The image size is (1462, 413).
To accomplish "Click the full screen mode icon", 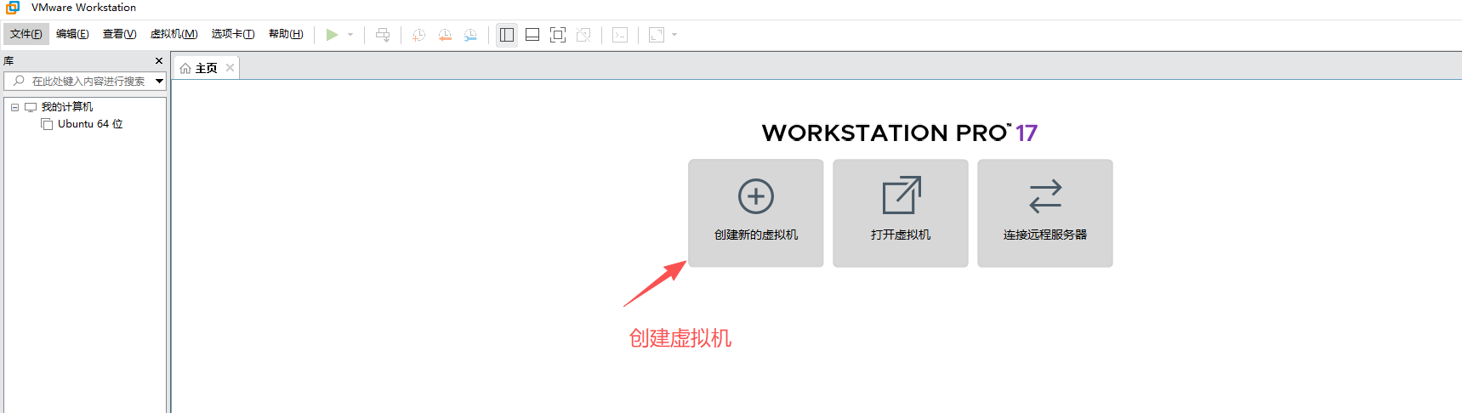I will [x=558, y=35].
